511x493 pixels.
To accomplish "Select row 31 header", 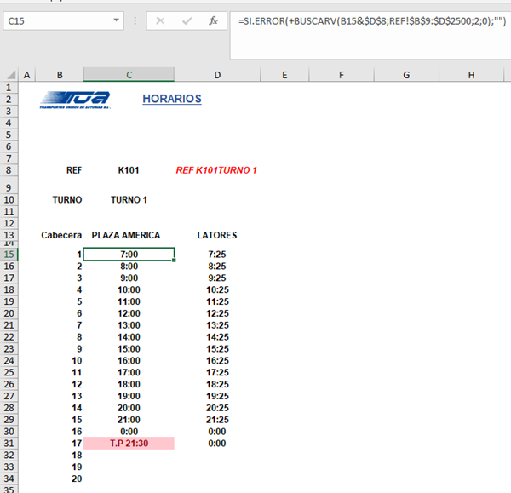I will (9, 443).
